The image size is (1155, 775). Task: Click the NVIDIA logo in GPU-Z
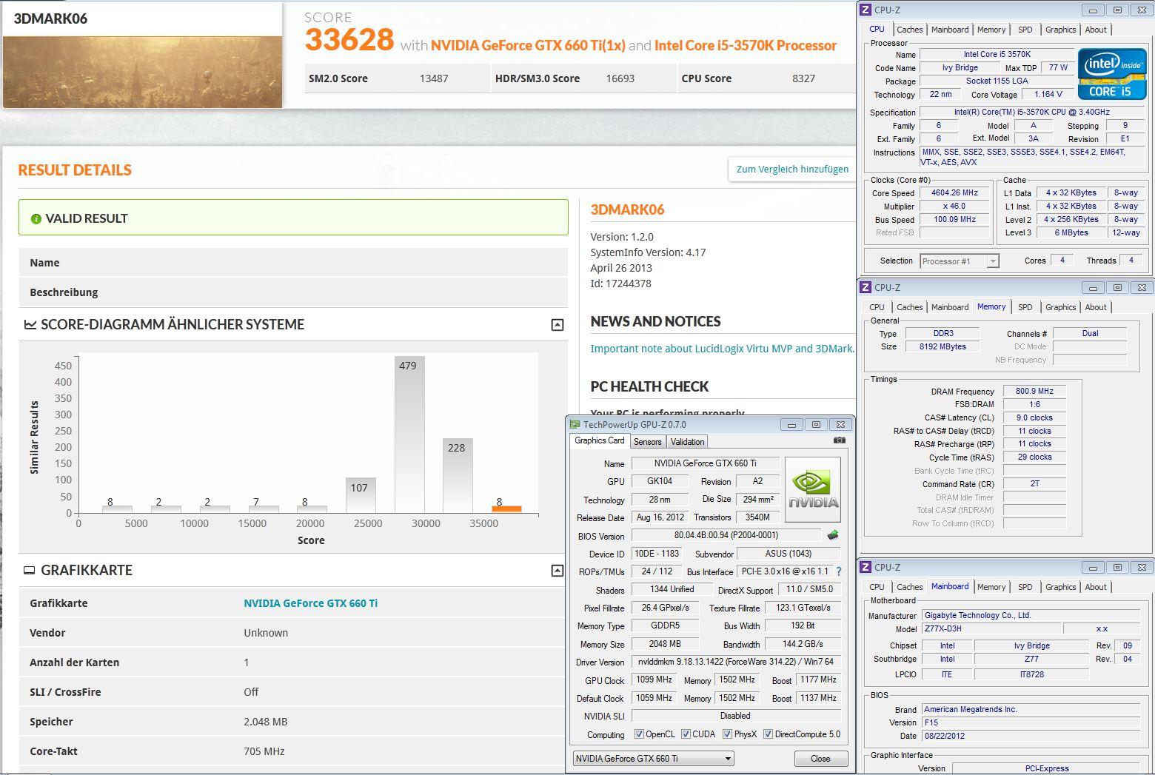813,489
